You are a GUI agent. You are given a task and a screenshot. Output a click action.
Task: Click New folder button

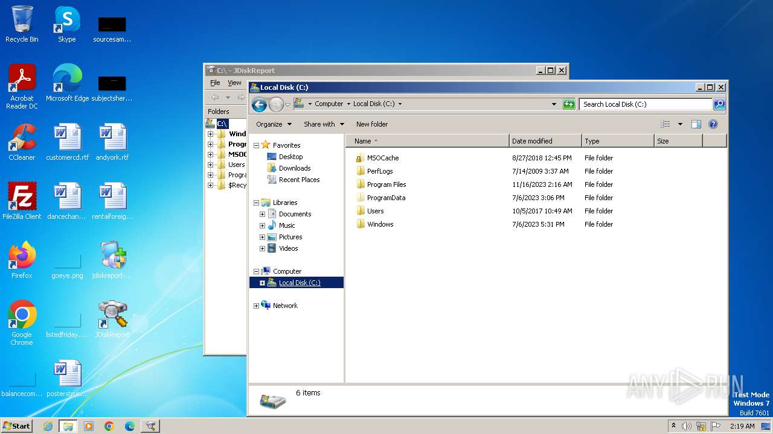click(x=372, y=124)
